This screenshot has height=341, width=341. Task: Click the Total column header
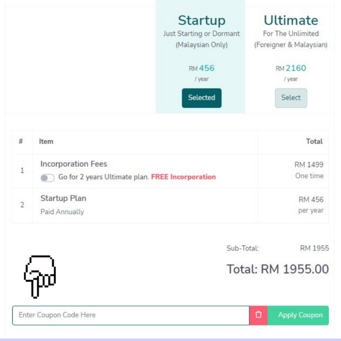(314, 141)
